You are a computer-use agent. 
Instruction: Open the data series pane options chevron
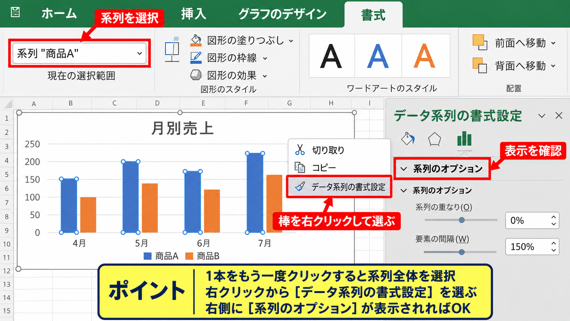click(x=542, y=116)
